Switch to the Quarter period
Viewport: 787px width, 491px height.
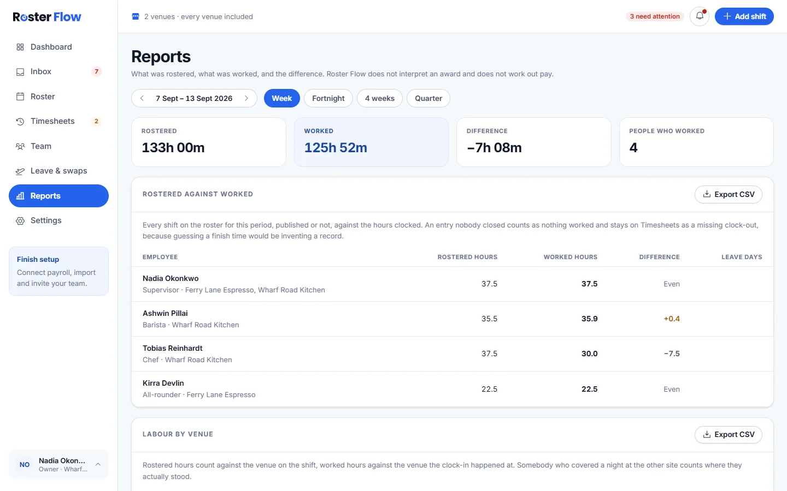[x=428, y=98]
